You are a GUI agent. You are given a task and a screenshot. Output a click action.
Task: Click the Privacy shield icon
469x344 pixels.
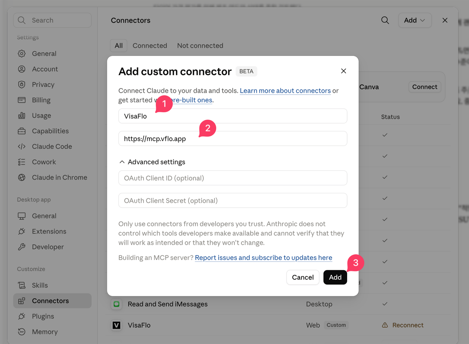tap(22, 84)
